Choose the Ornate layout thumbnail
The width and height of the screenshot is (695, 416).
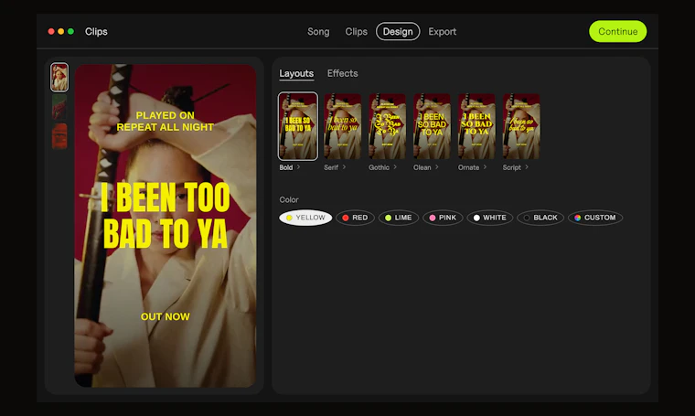click(x=476, y=126)
